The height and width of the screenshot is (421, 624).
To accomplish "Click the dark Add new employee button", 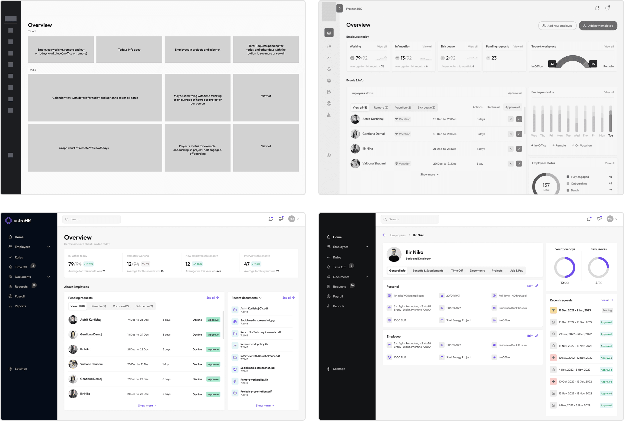I will (598, 26).
